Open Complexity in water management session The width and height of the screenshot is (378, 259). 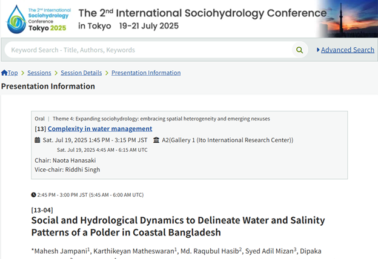[100, 129]
